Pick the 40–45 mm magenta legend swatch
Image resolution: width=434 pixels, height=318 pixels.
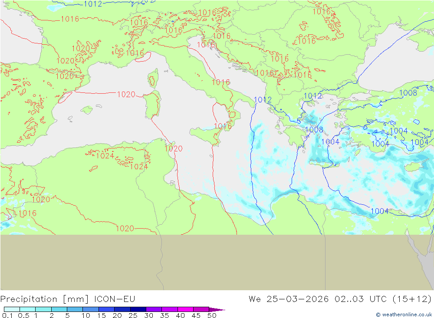point(185,309)
